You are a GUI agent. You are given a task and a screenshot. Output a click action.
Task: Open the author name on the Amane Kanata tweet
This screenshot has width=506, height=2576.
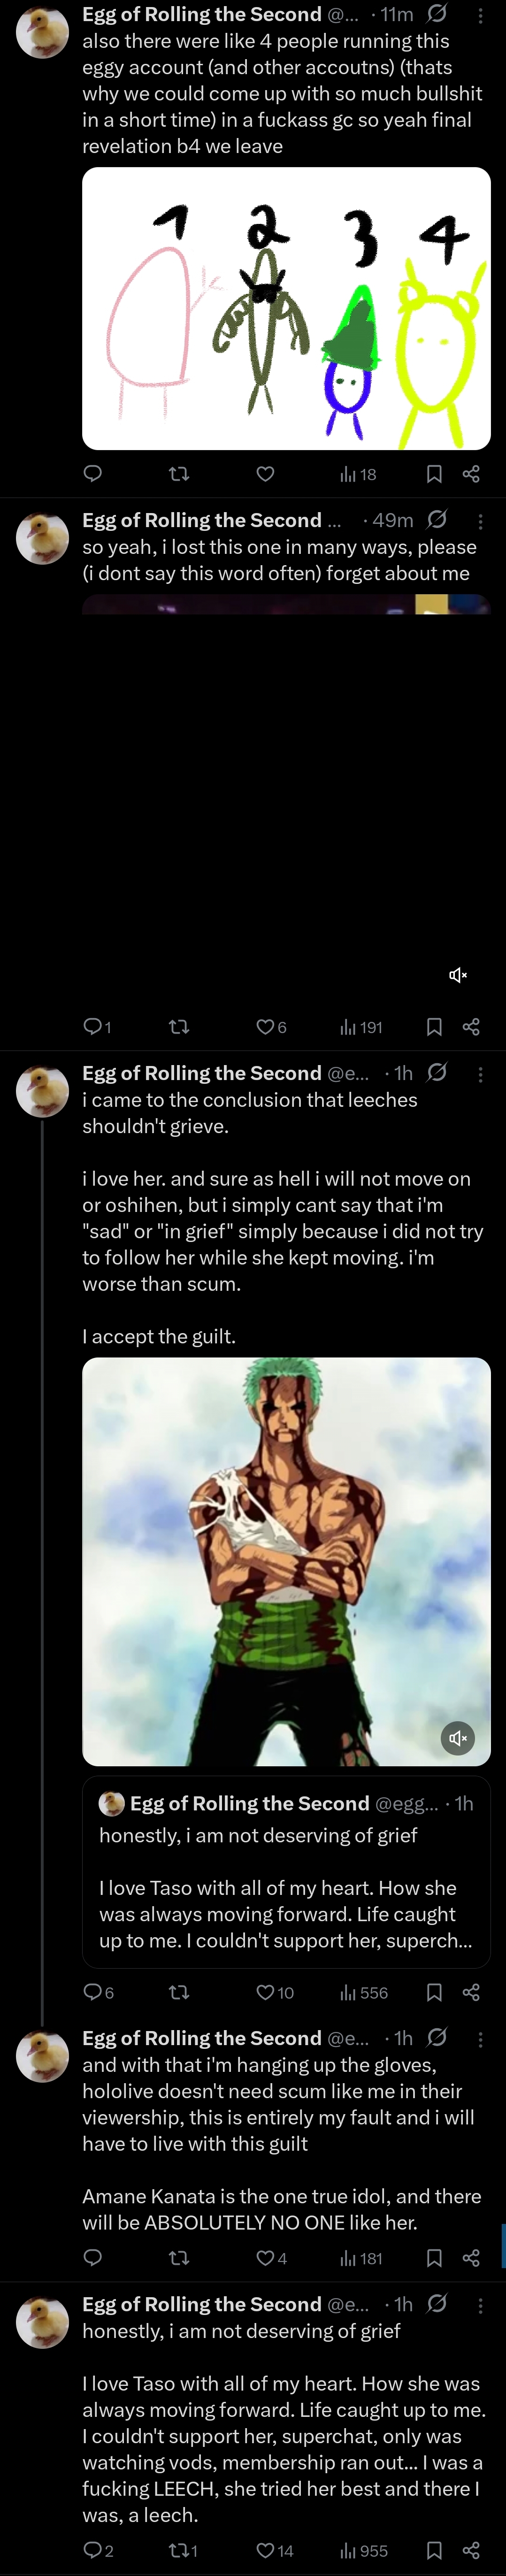click(x=201, y=2038)
